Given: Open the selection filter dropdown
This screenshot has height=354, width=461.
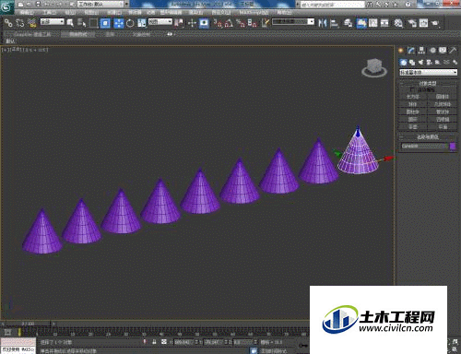Looking at the screenshot, I should tap(53, 22).
